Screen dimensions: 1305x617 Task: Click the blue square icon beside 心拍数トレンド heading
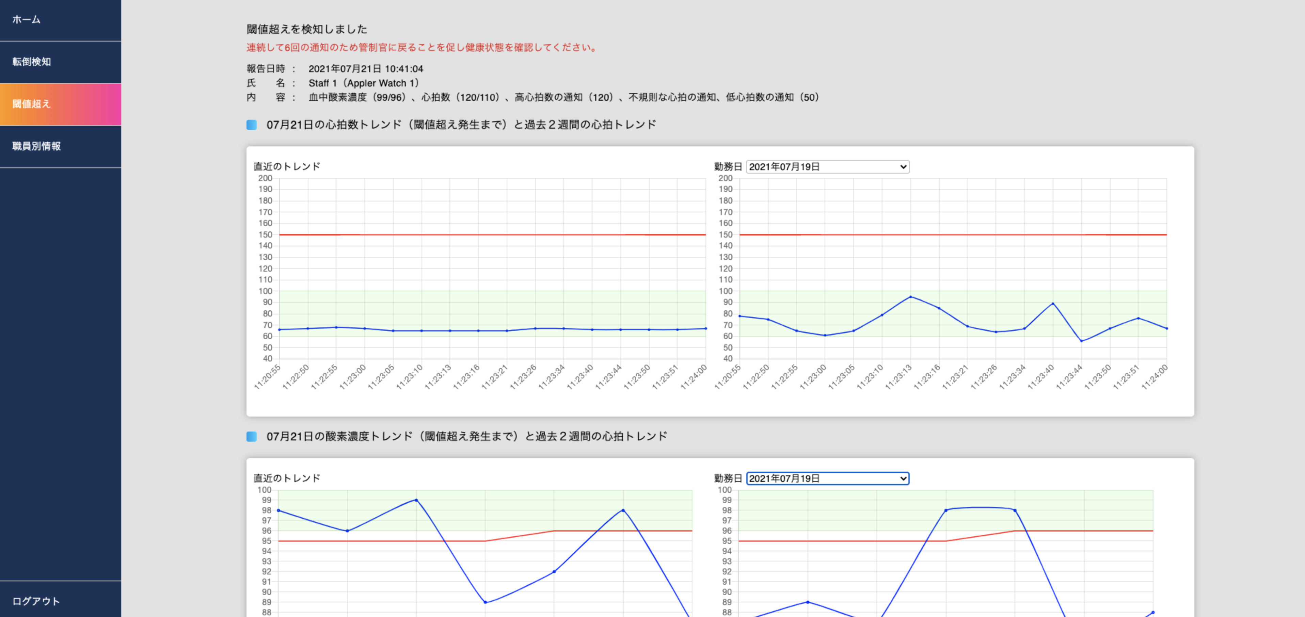point(251,125)
